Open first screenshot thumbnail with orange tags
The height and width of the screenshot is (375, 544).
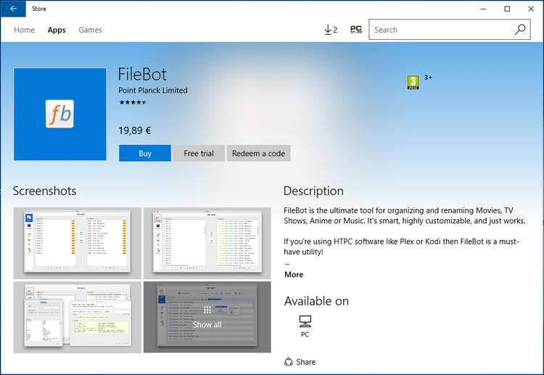[x=78, y=243]
